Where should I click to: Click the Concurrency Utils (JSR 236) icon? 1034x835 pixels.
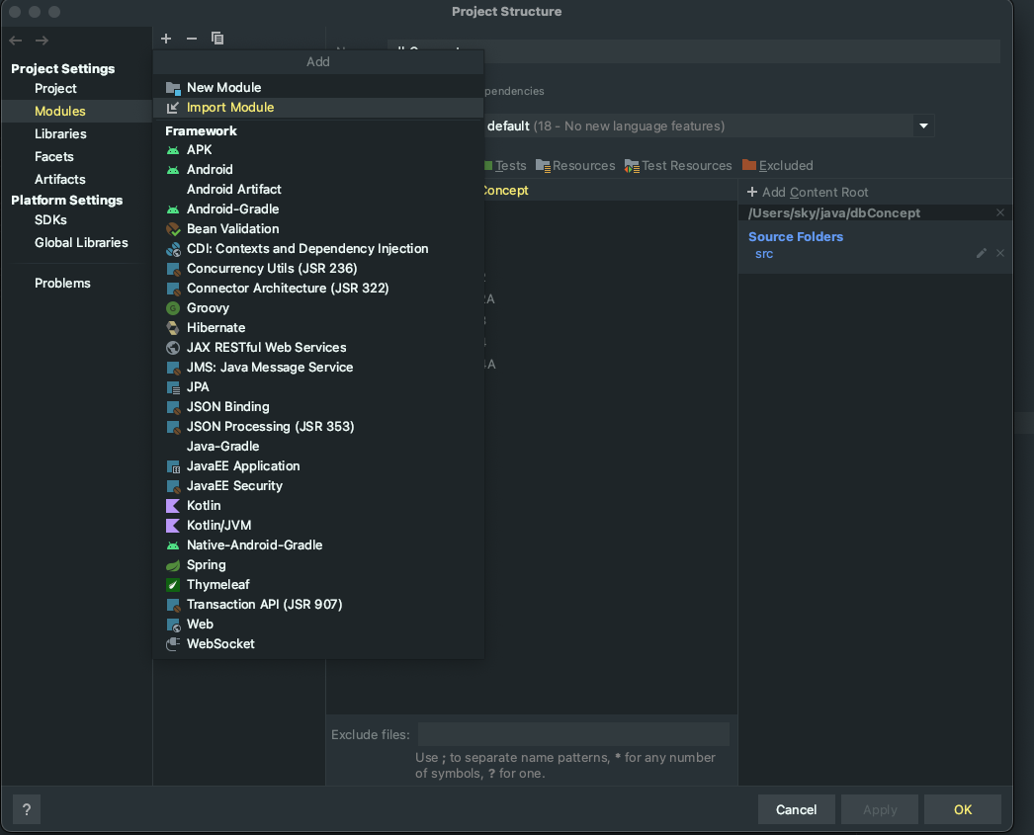coord(173,268)
